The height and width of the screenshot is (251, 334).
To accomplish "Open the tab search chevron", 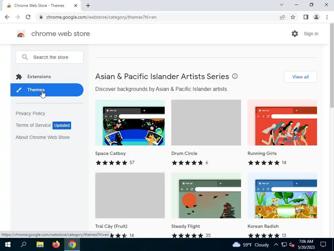I will [281, 5].
